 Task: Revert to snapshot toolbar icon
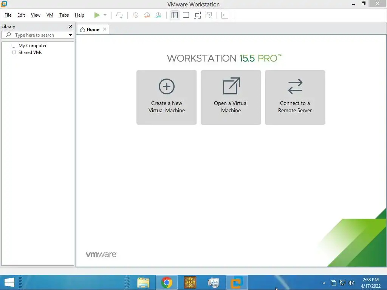(x=147, y=15)
